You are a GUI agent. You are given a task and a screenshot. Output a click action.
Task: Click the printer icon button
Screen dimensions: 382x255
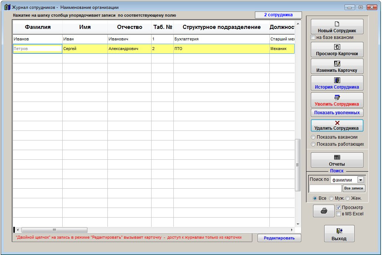tap(324, 211)
